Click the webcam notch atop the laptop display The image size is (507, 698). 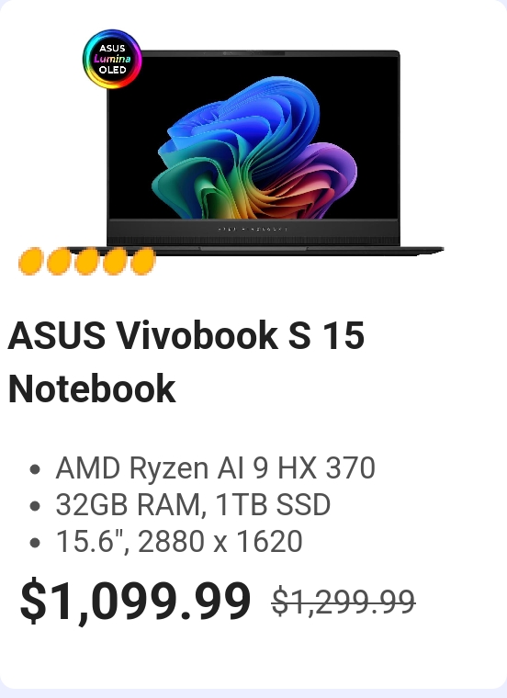coord(253,53)
